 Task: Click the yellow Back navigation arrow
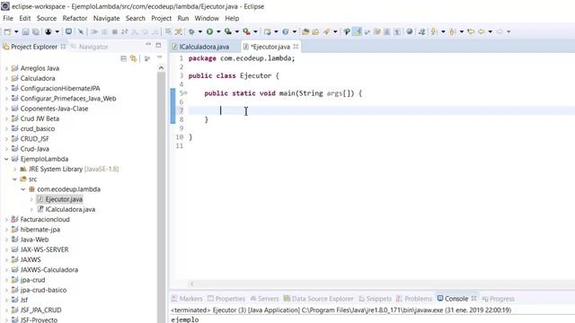point(482,32)
